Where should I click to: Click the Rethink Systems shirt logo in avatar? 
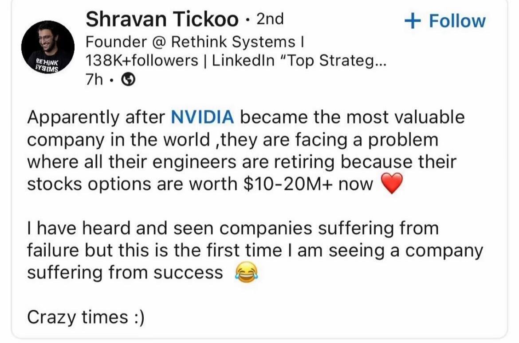(47, 66)
